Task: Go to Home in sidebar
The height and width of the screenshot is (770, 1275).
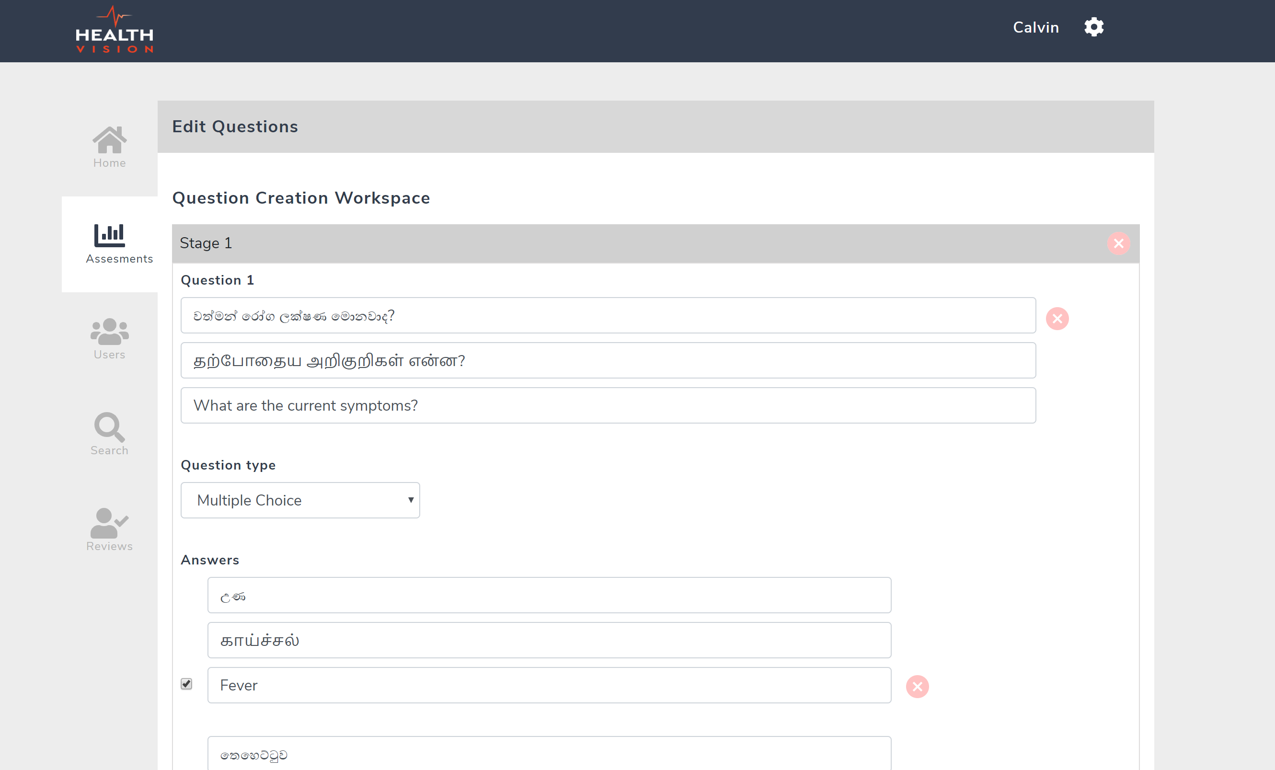Action: [x=109, y=148]
